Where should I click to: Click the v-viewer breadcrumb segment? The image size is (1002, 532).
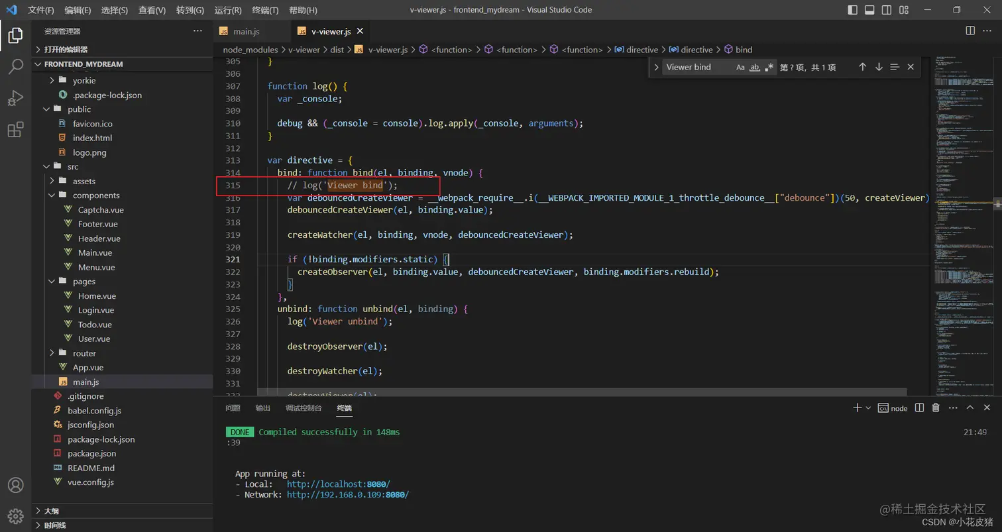tap(304, 50)
